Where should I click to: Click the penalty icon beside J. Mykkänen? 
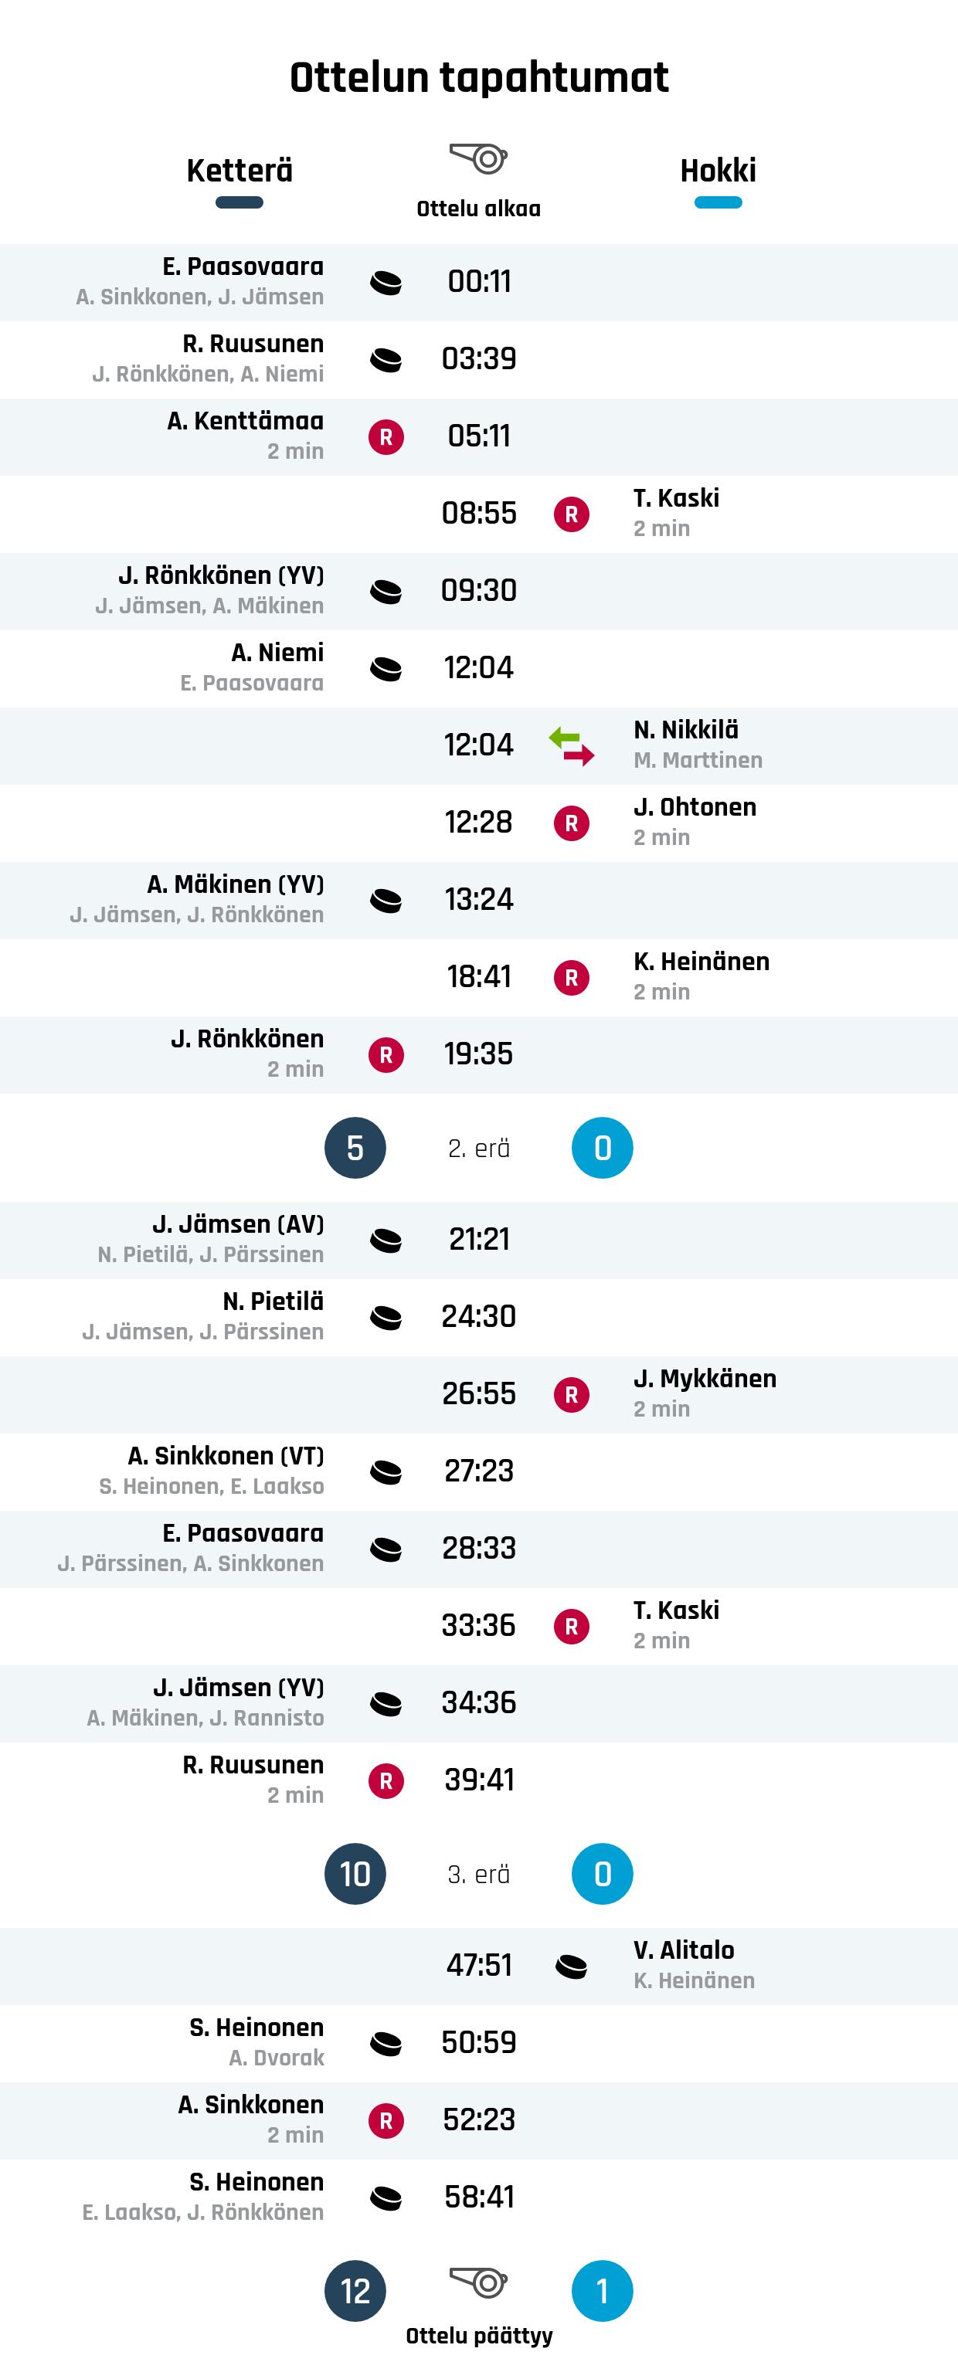click(571, 1395)
